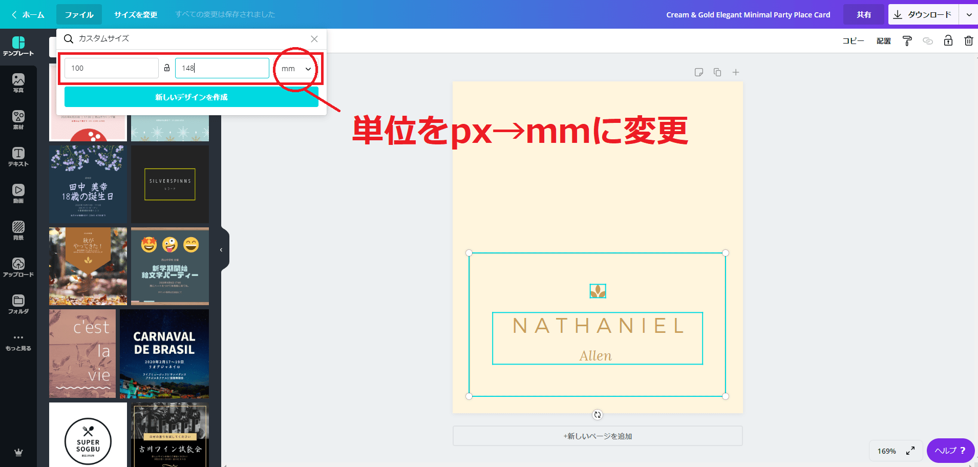Click the width input field showing 100
978x467 pixels.
[112, 68]
